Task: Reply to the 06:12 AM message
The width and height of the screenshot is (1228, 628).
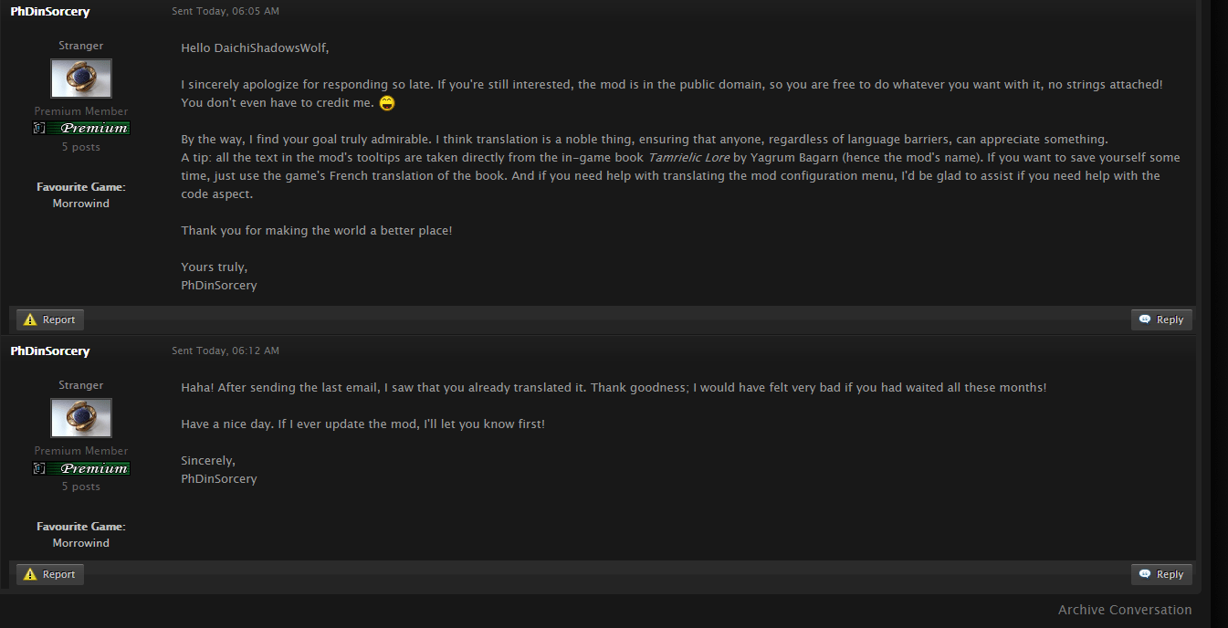Action: pyautogui.click(x=1161, y=574)
